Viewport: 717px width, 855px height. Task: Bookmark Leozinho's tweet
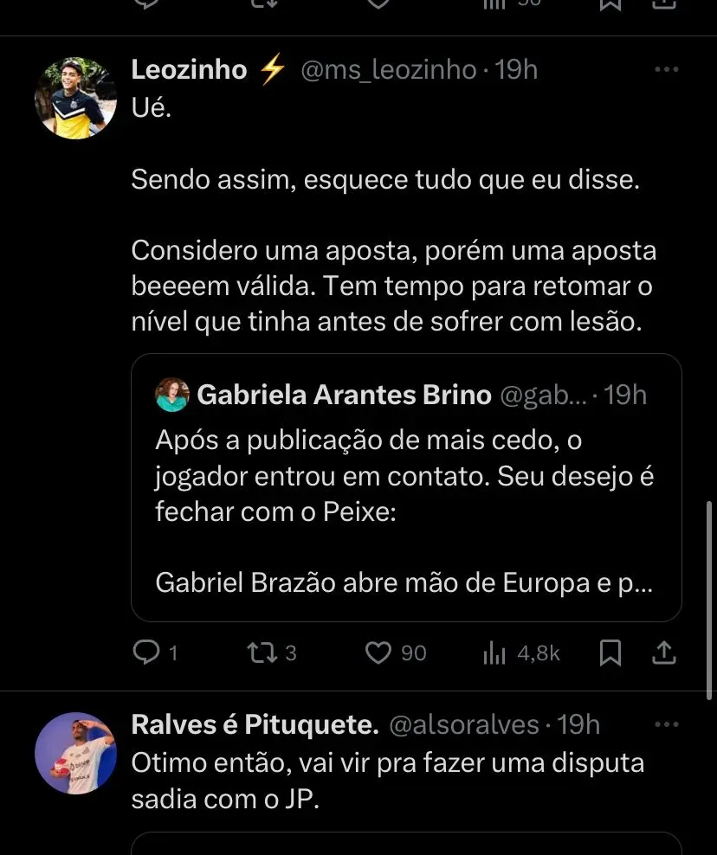tap(610, 652)
